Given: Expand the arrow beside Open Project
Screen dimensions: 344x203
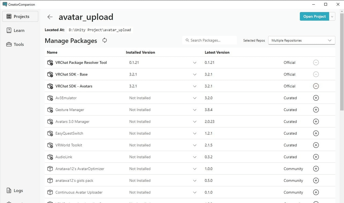Looking at the screenshot, I should (x=332, y=17).
